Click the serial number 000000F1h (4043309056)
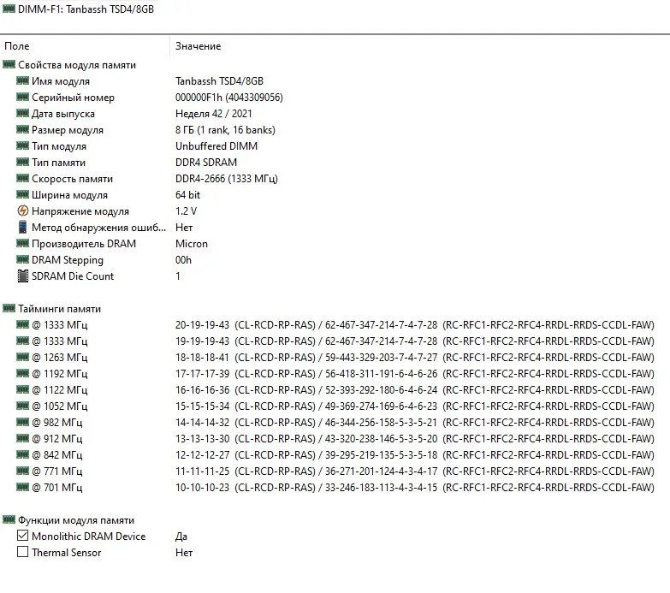670x593 pixels. point(229,98)
